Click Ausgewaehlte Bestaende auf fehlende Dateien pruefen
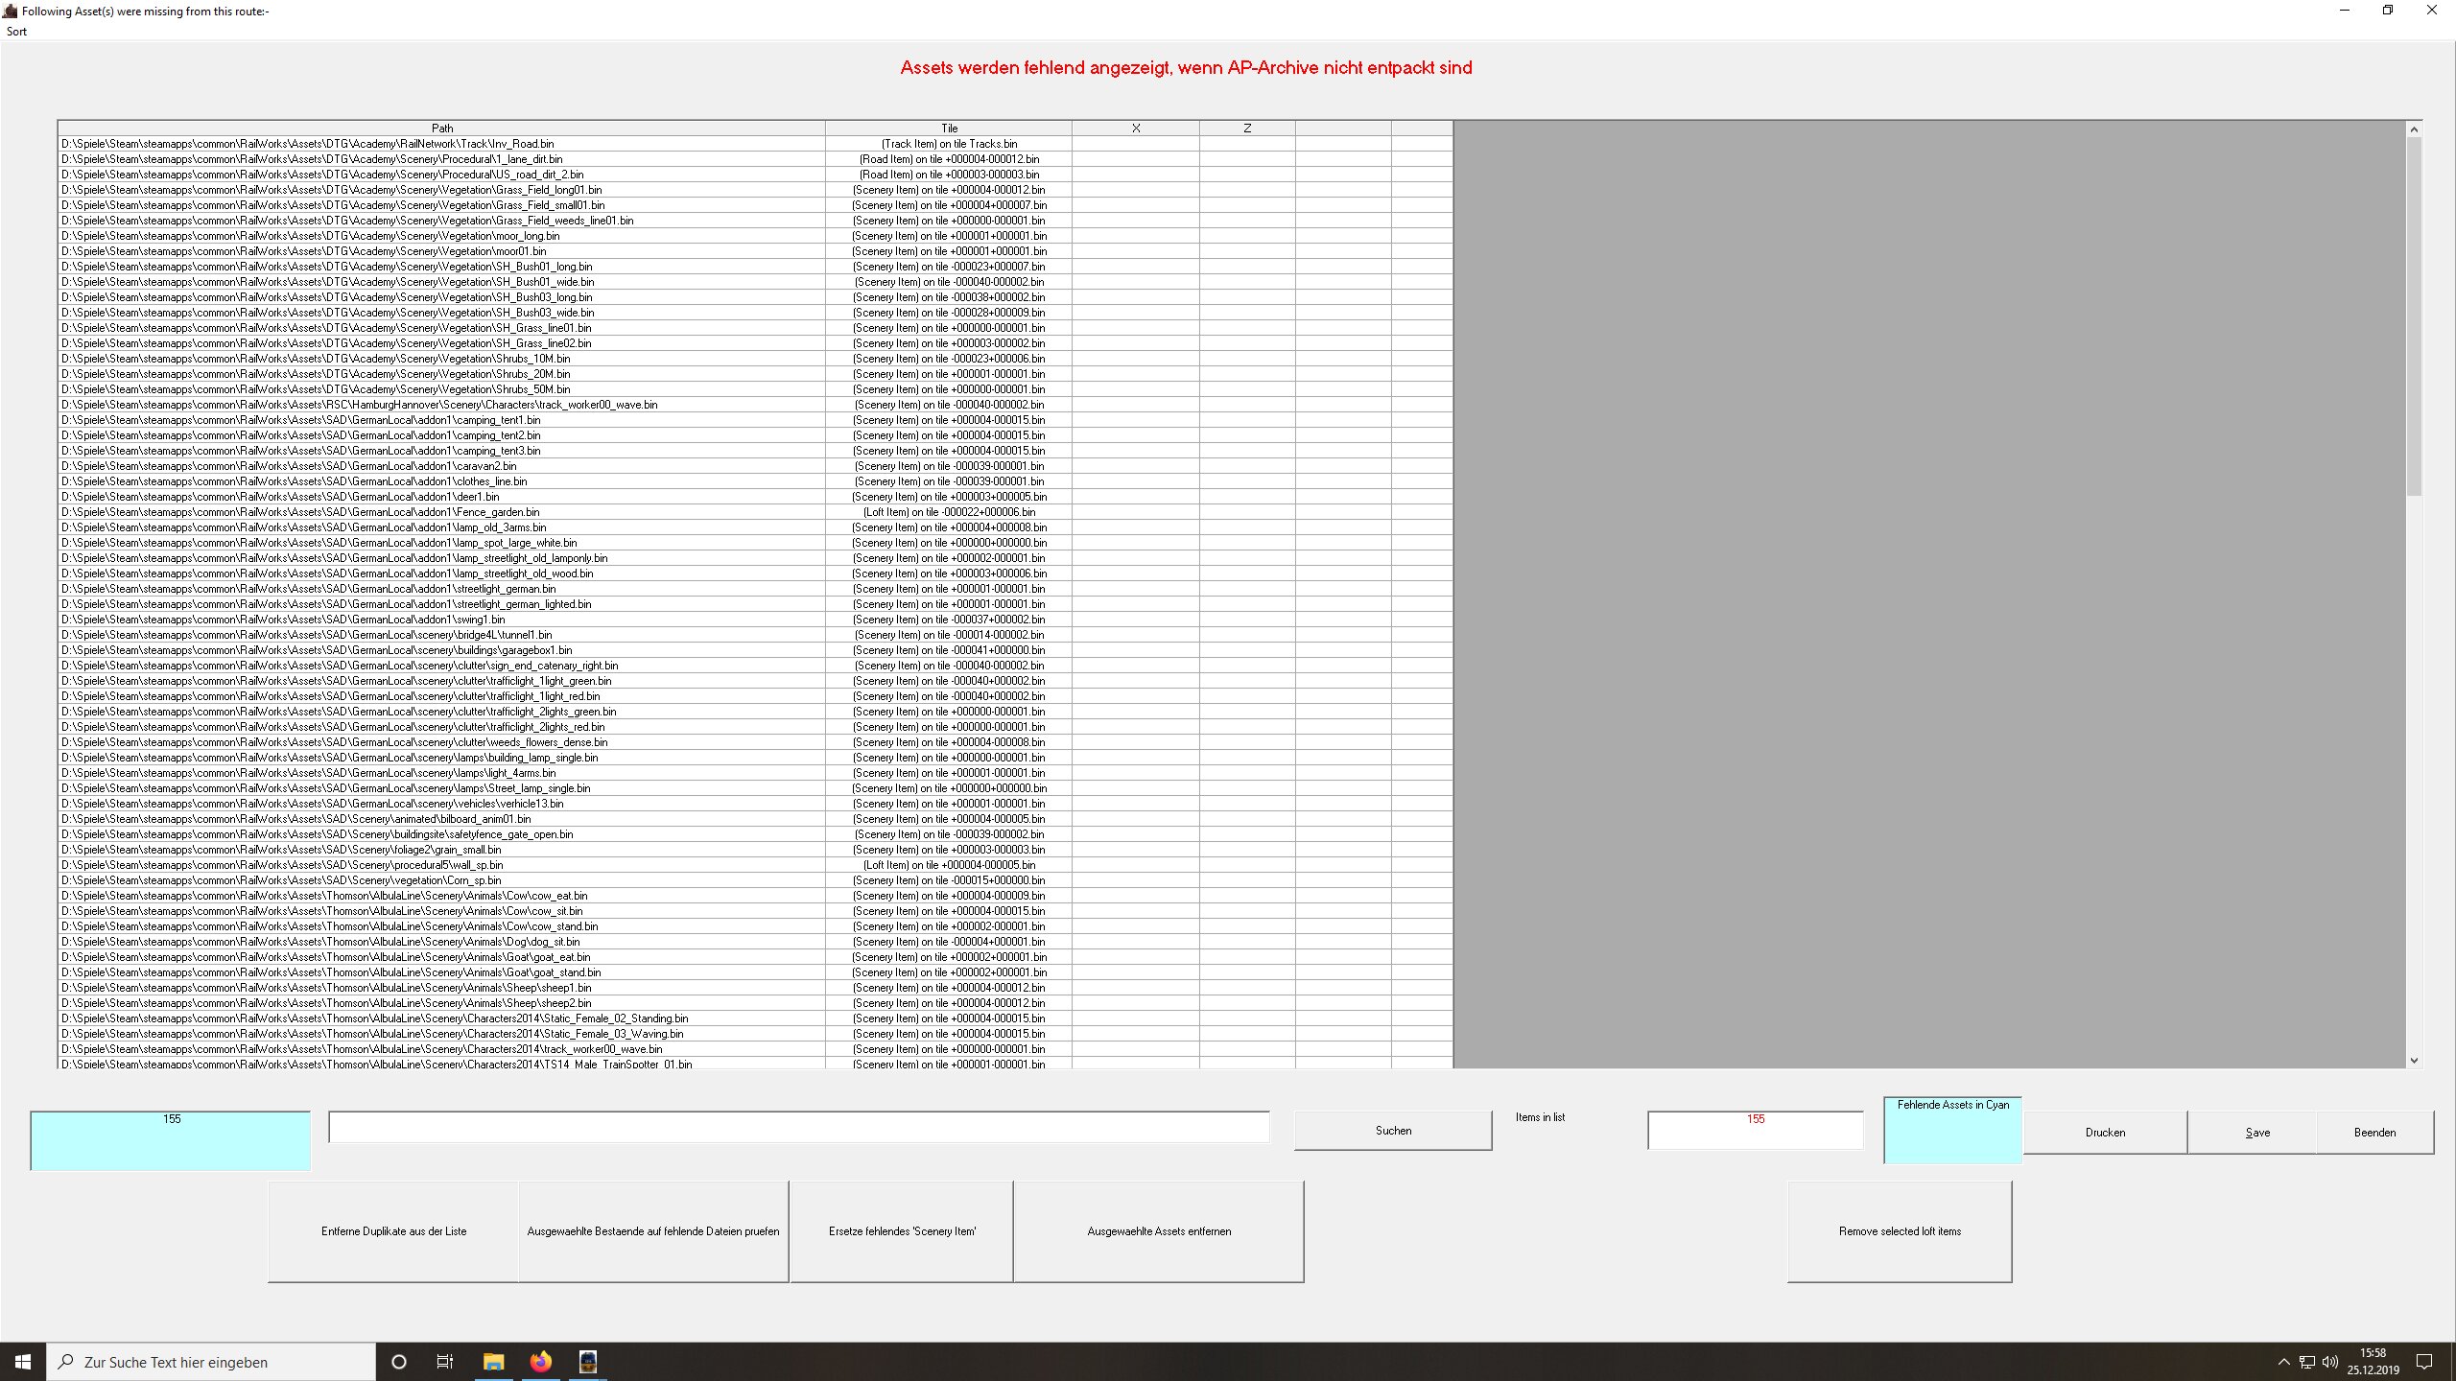Screen dimensions: 2456x1381 (x=653, y=1231)
